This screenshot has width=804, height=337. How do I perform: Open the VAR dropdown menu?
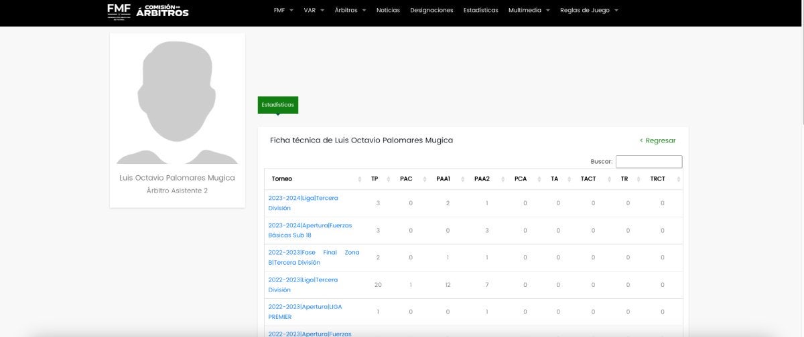[x=314, y=11]
